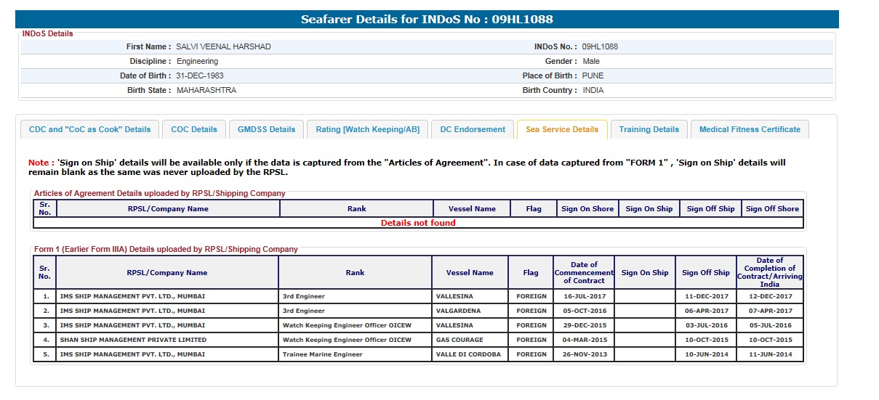This screenshot has width=879, height=400.
Task: Click the Date of Commencement of Contract header
Action: [583, 273]
